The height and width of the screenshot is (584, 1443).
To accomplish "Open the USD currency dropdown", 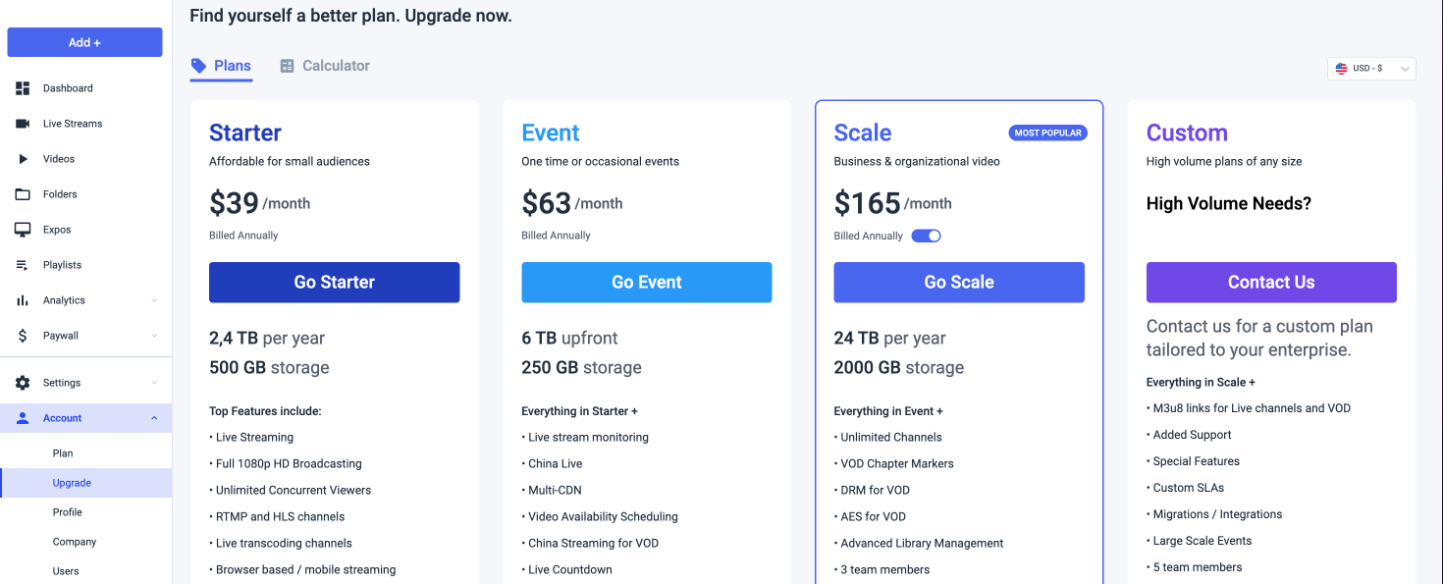I will click(x=1370, y=69).
